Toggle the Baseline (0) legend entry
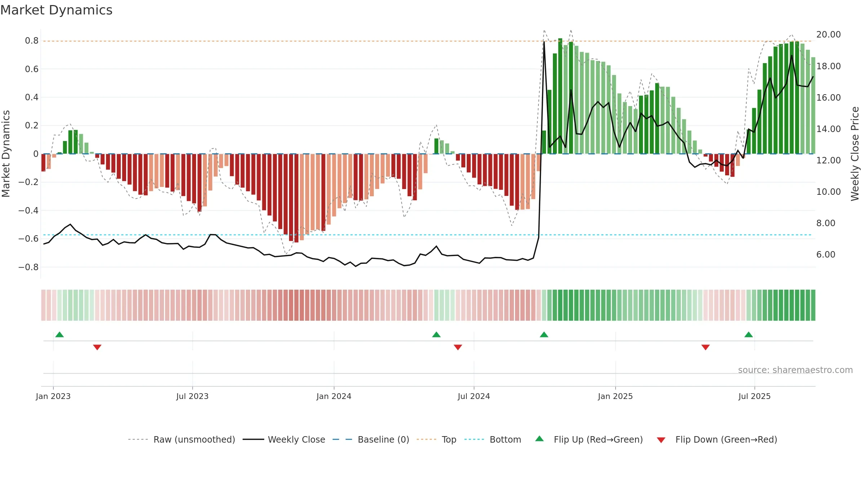Viewport: 865px width, 487px height. tap(371, 439)
